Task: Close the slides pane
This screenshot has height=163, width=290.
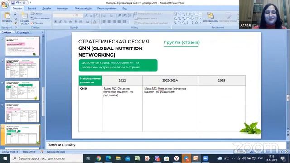Action: click(x=43, y=32)
